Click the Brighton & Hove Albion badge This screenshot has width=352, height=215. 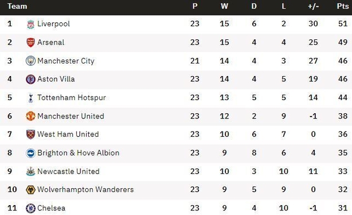tap(30, 153)
